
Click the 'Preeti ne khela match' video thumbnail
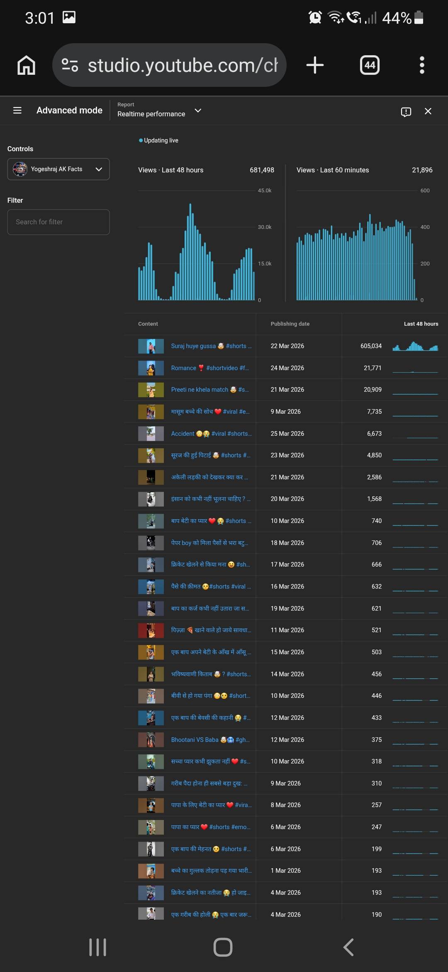[151, 390]
